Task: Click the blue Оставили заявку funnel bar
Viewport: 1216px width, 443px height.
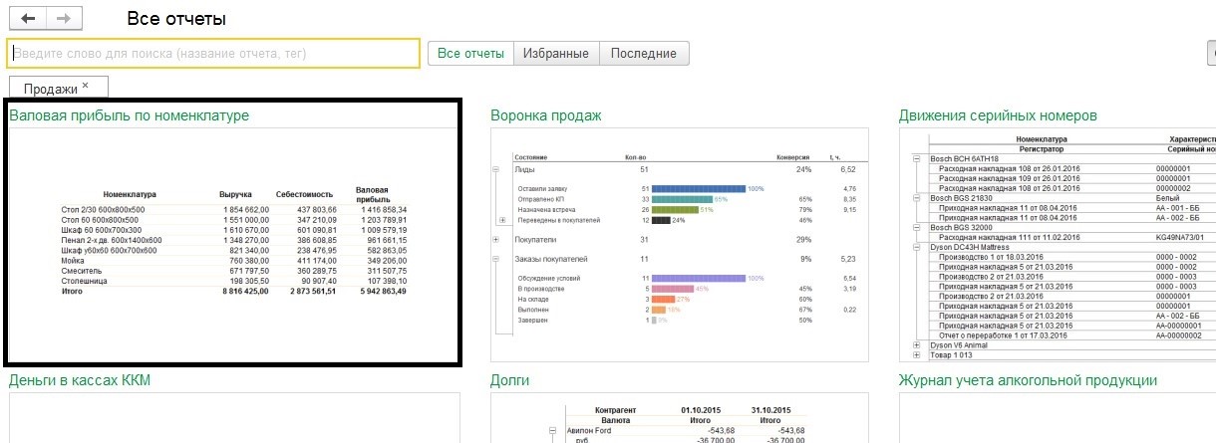Action: 698,188
